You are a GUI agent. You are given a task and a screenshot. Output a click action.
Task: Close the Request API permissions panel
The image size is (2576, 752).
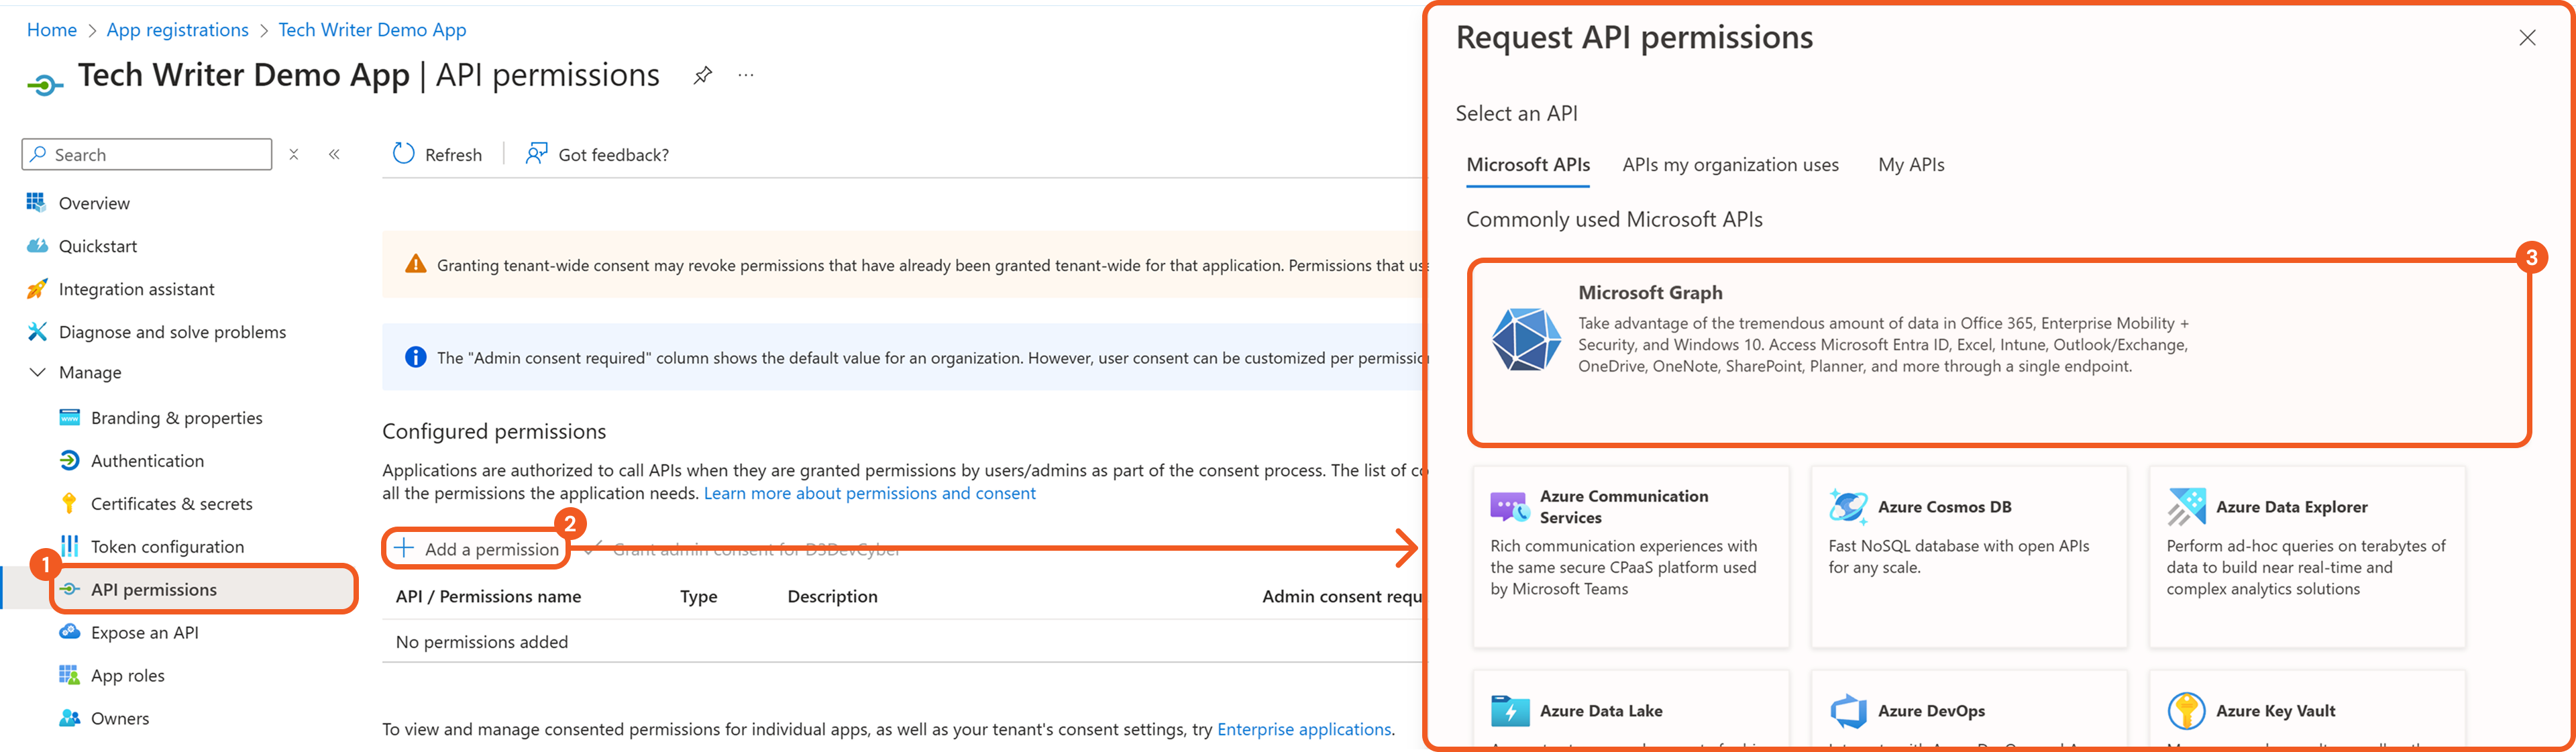click(2527, 38)
